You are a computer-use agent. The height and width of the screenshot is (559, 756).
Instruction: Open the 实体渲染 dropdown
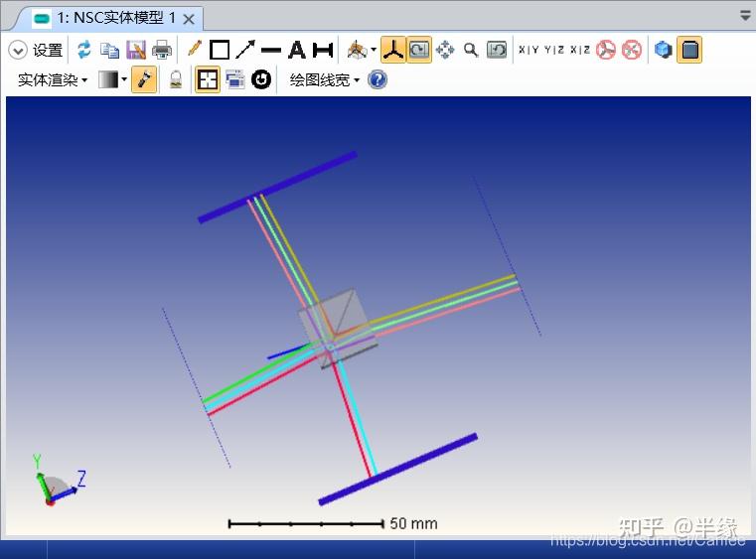click(x=53, y=80)
